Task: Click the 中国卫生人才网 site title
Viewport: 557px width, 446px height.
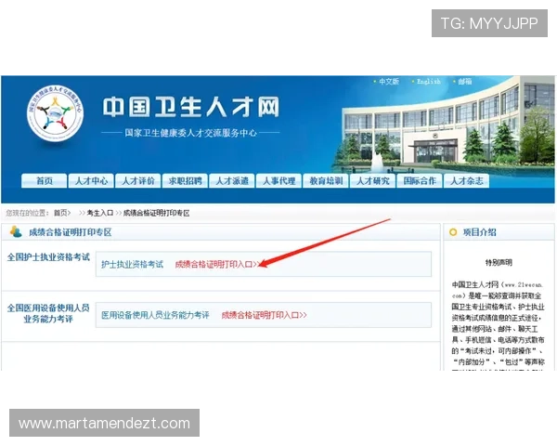Action: coord(191,107)
